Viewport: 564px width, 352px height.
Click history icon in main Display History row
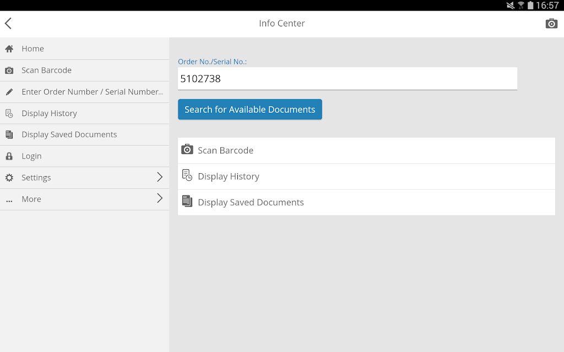[187, 175]
